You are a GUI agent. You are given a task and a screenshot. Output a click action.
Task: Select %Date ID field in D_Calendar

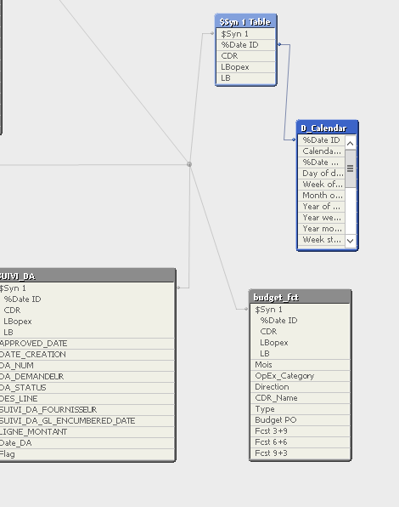pos(321,140)
